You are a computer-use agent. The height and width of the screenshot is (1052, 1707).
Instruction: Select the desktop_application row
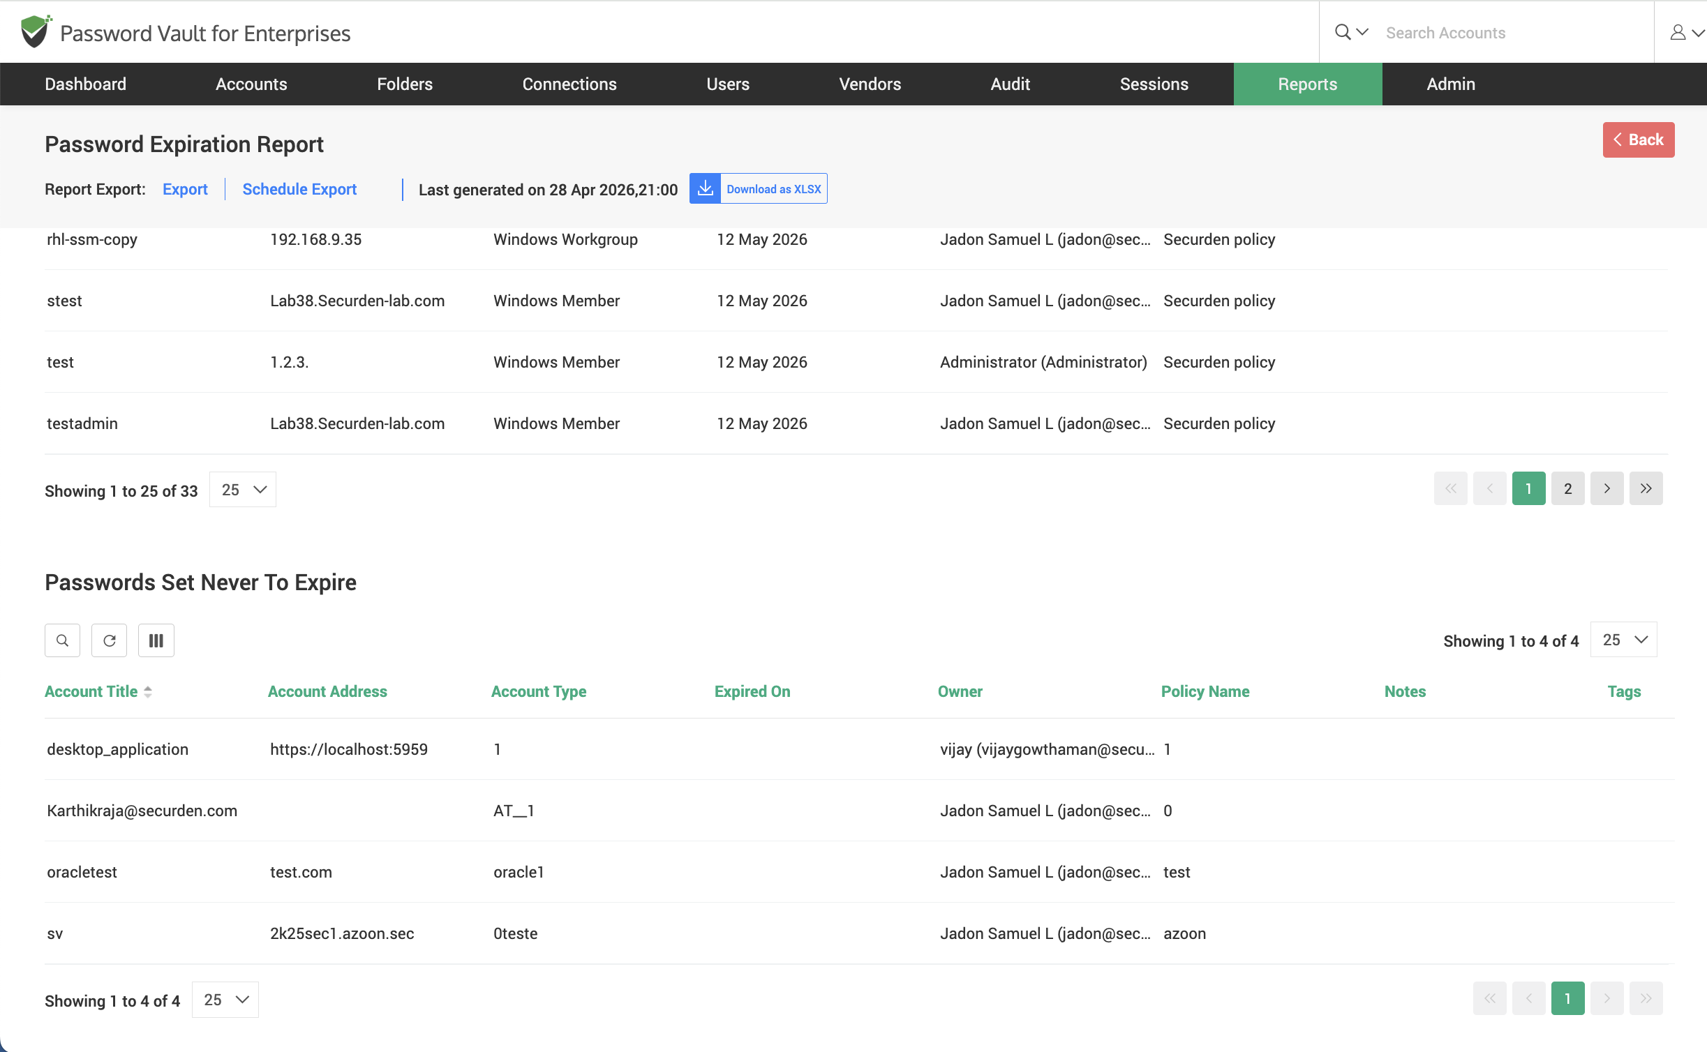point(859,749)
